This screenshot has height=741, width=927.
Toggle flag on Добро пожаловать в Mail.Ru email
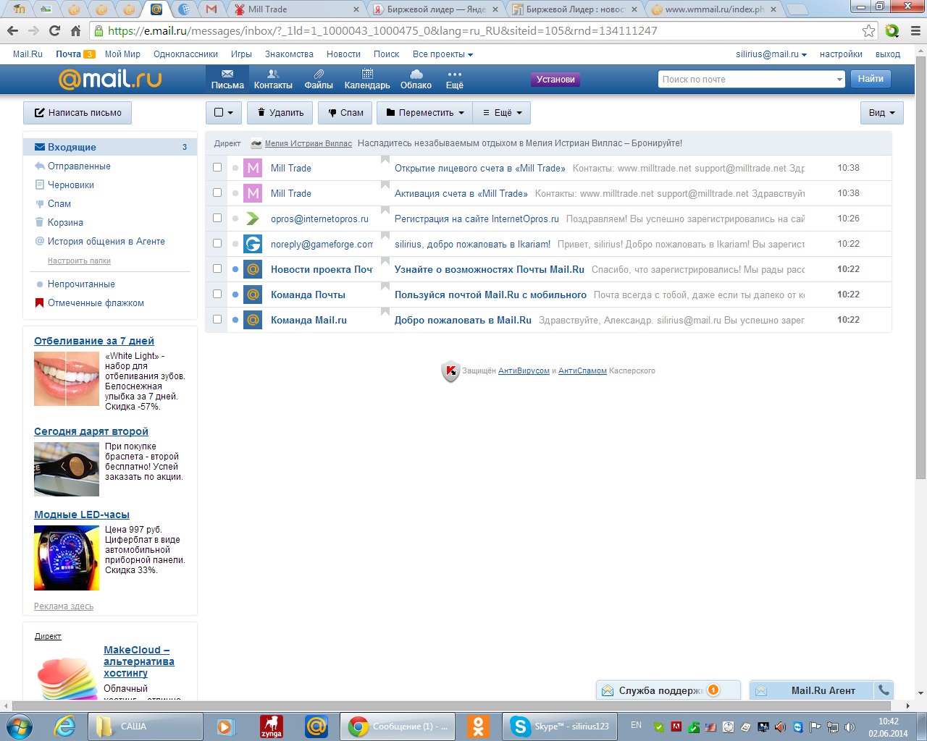click(385, 311)
